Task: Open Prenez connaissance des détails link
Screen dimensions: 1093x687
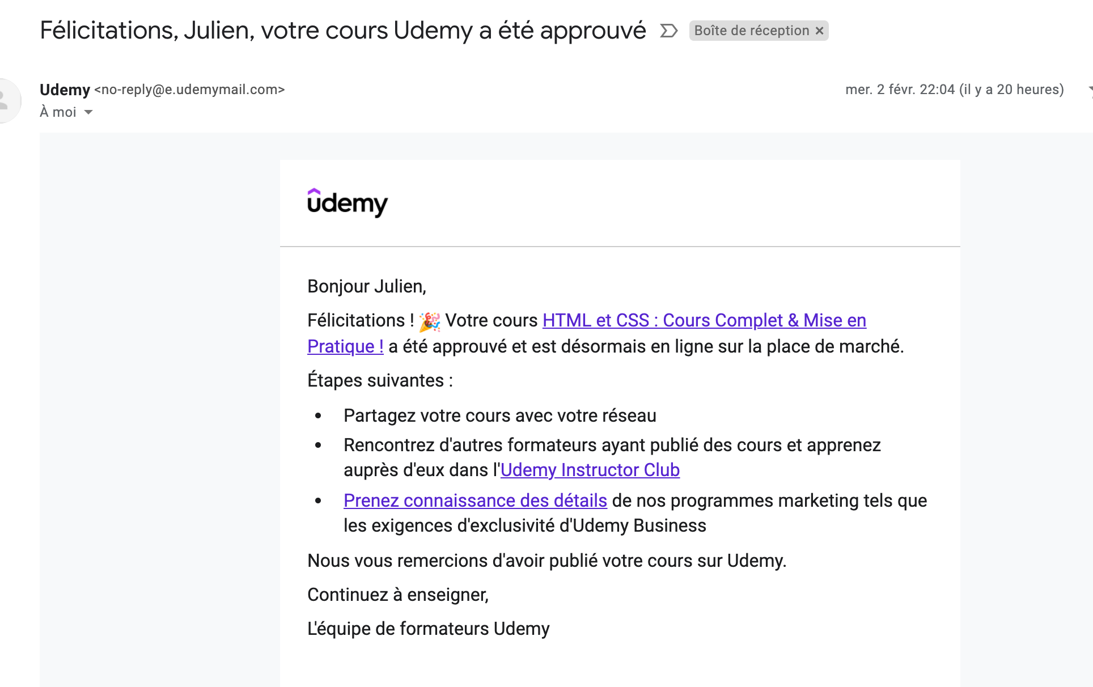Action: coord(475,501)
